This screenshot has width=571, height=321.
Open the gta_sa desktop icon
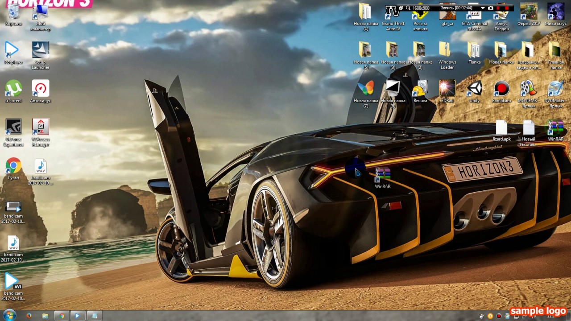click(447, 15)
